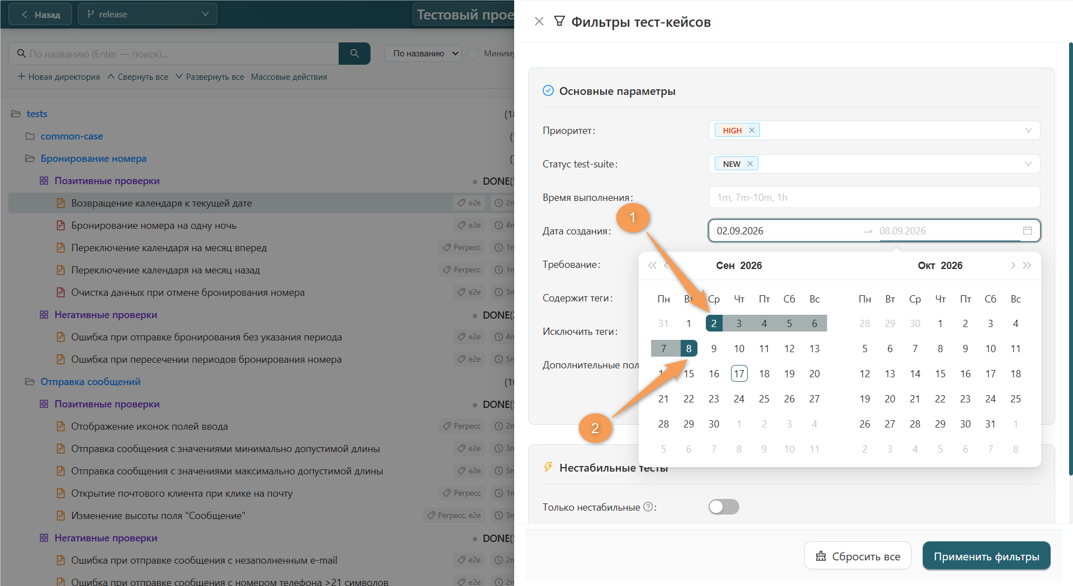Click the lightning icon of Нестабильные тесты
This screenshot has width=1073, height=586.
[x=548, y=467]
